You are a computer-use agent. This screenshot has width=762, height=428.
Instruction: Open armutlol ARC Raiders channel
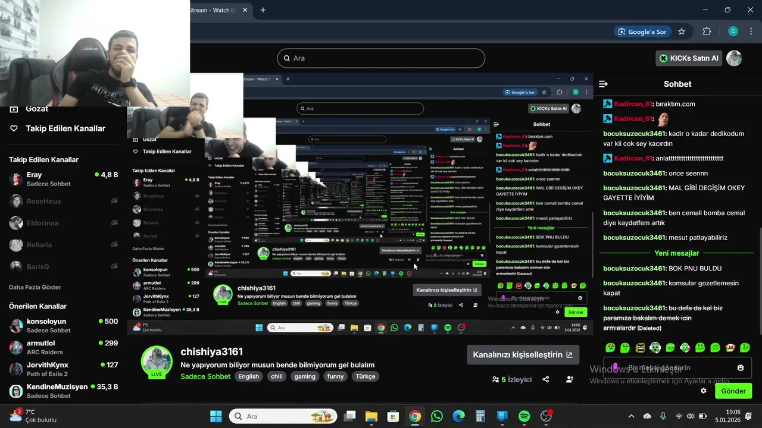click(63, 347)
